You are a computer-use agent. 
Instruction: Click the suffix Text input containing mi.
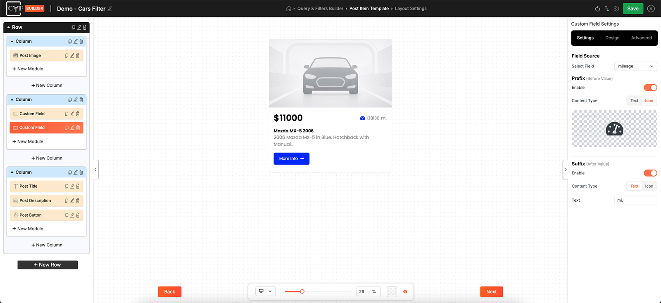[x=636, y=200]
